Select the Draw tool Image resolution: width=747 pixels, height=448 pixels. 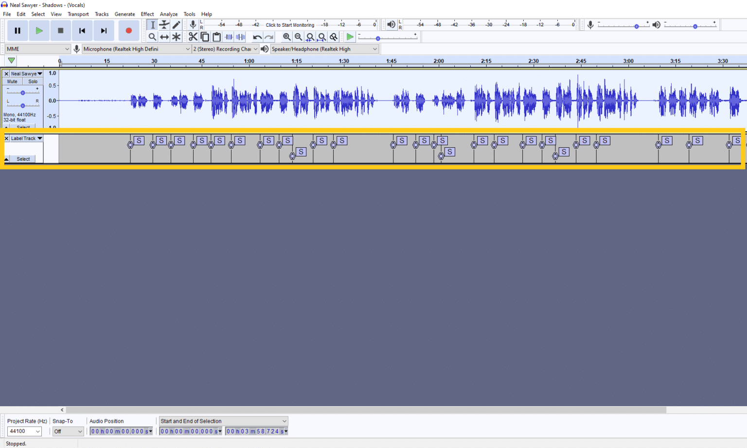pyautogui.click(x=176, y=24)
